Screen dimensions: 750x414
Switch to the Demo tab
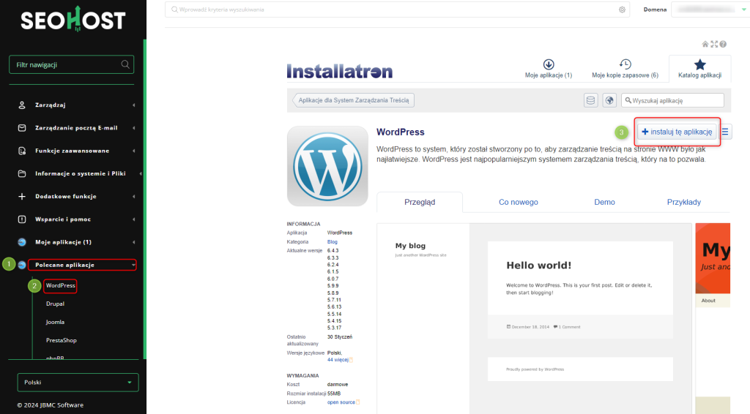[604, 202]
